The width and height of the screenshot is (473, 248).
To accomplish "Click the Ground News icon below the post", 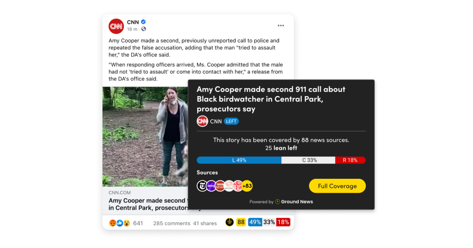I will pyautogui.click(x=229, y=222).
